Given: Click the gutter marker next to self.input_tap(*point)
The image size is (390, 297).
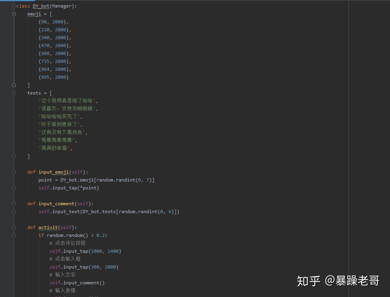Looking at the screenshot, I should tap(14, 188).
